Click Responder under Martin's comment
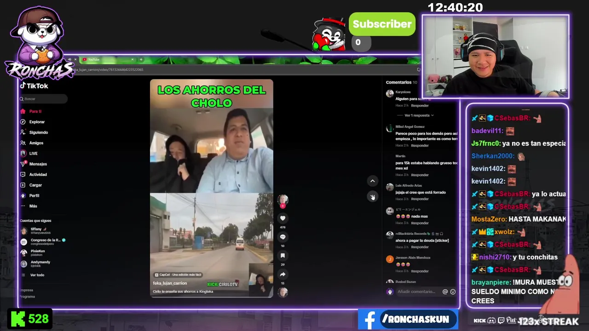The height and width of the screenshot is (331, 589). tap(420, 175)
